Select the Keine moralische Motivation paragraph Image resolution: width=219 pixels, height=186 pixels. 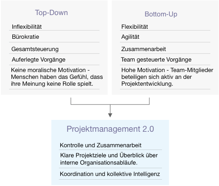pos(57,77)
